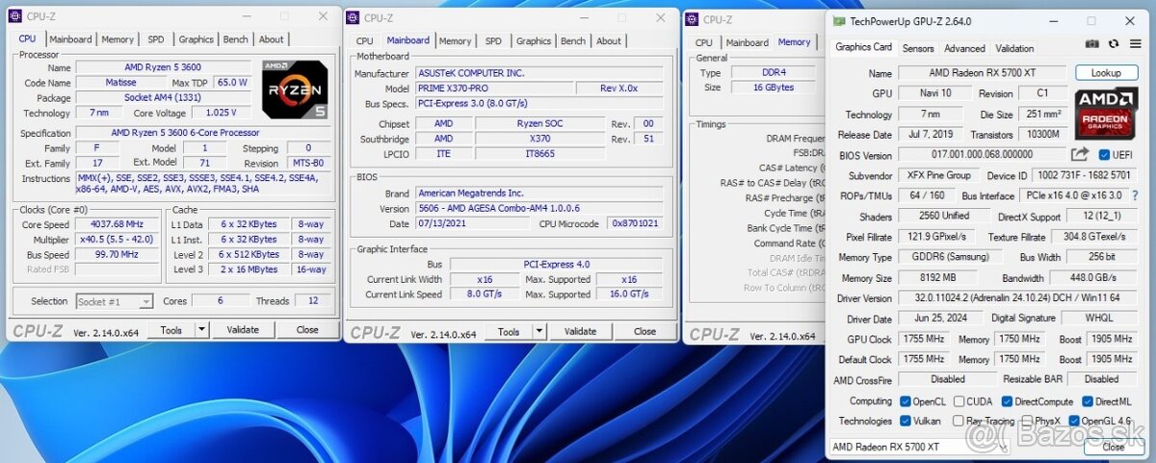Click Close button in the CPU-Z Mainboard window
Screen dimensions: 1156x463
pos(645,331)
